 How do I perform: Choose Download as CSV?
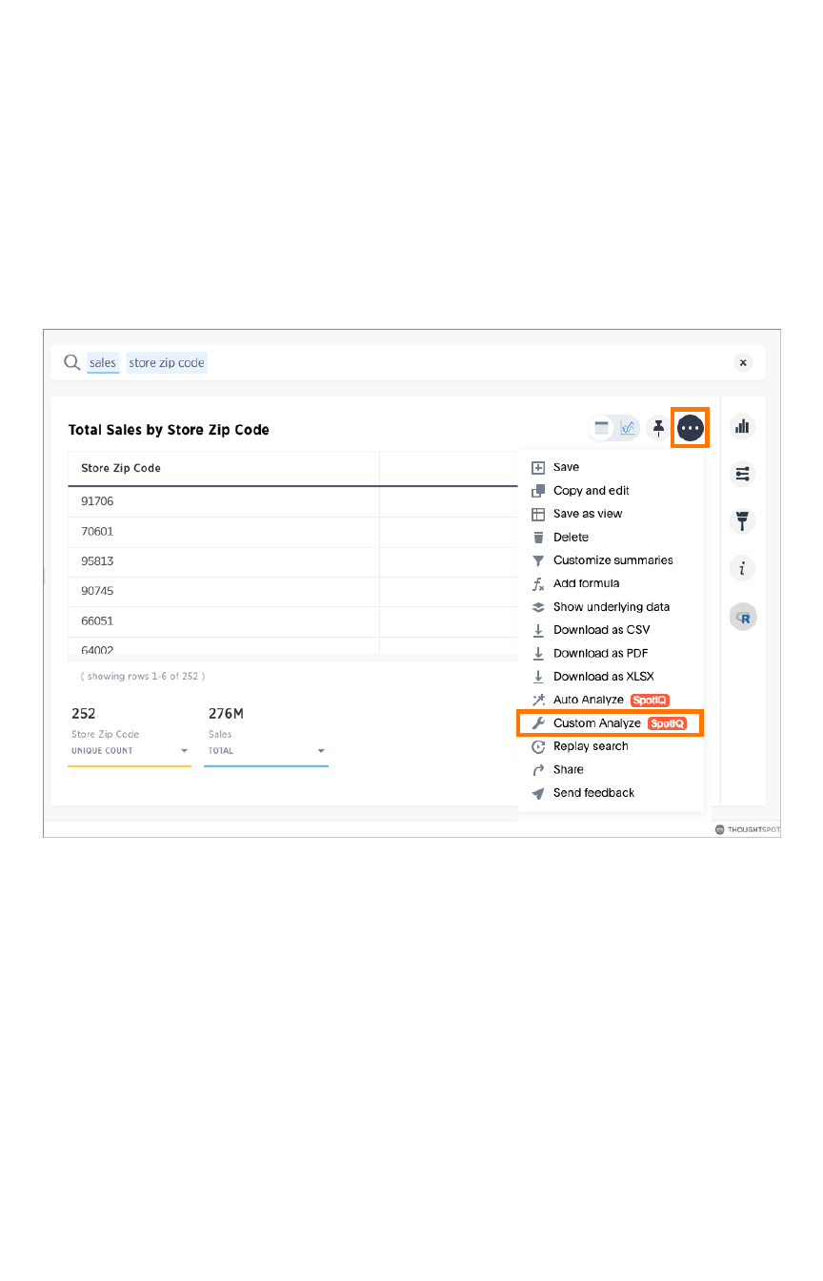pos(601,630)
